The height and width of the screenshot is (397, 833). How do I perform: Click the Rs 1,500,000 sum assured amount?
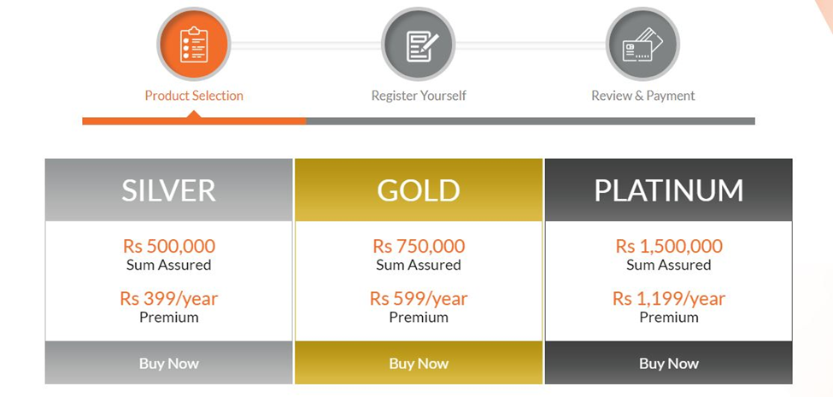pos(668,246)
